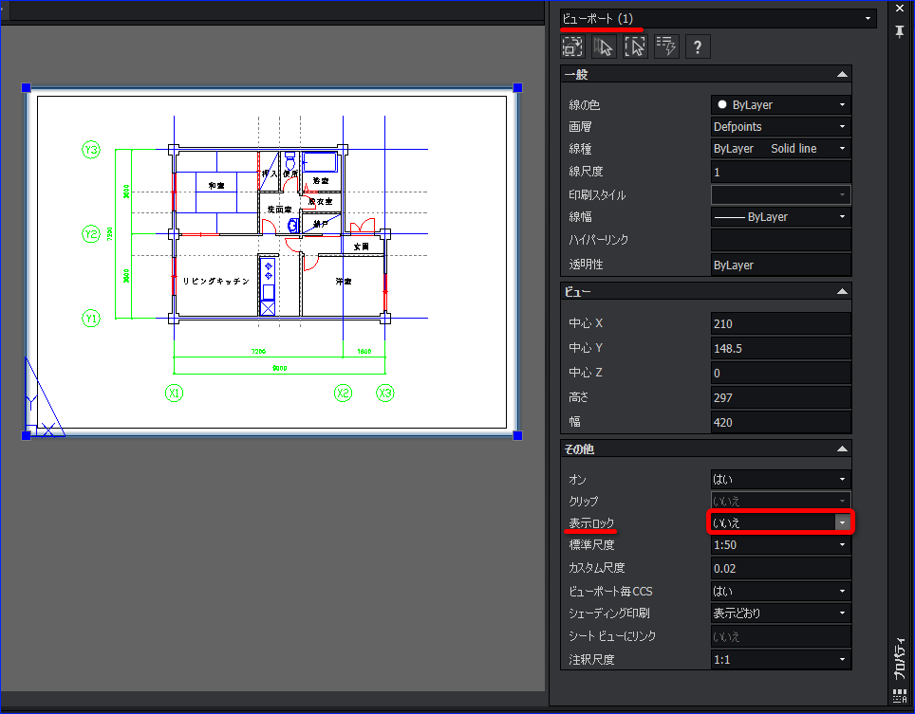Open the ビューポート (1) selection dropdown
The image size is (915, 714).
pos(719,19)
